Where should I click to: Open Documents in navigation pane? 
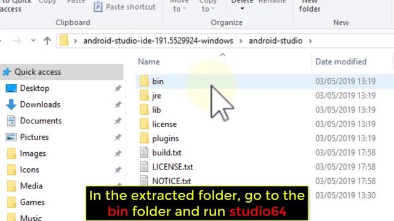41,121
